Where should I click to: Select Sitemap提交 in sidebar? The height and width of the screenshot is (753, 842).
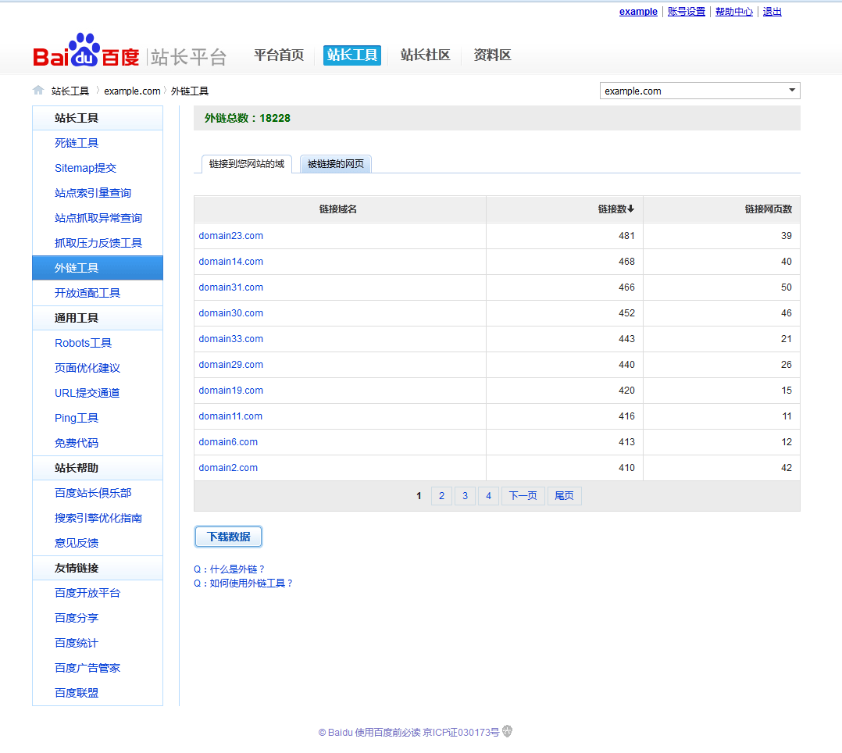click(x=85, y=168)
